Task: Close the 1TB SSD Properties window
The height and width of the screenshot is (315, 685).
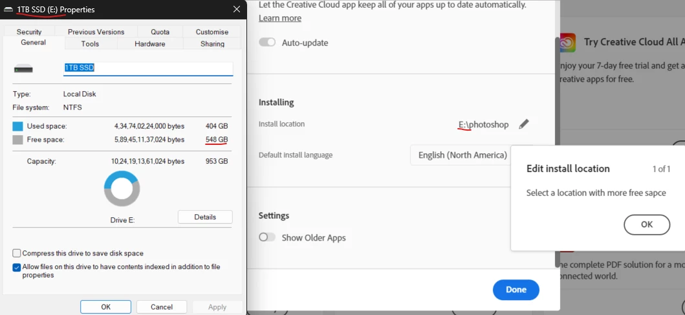Action: coord(236,9)
